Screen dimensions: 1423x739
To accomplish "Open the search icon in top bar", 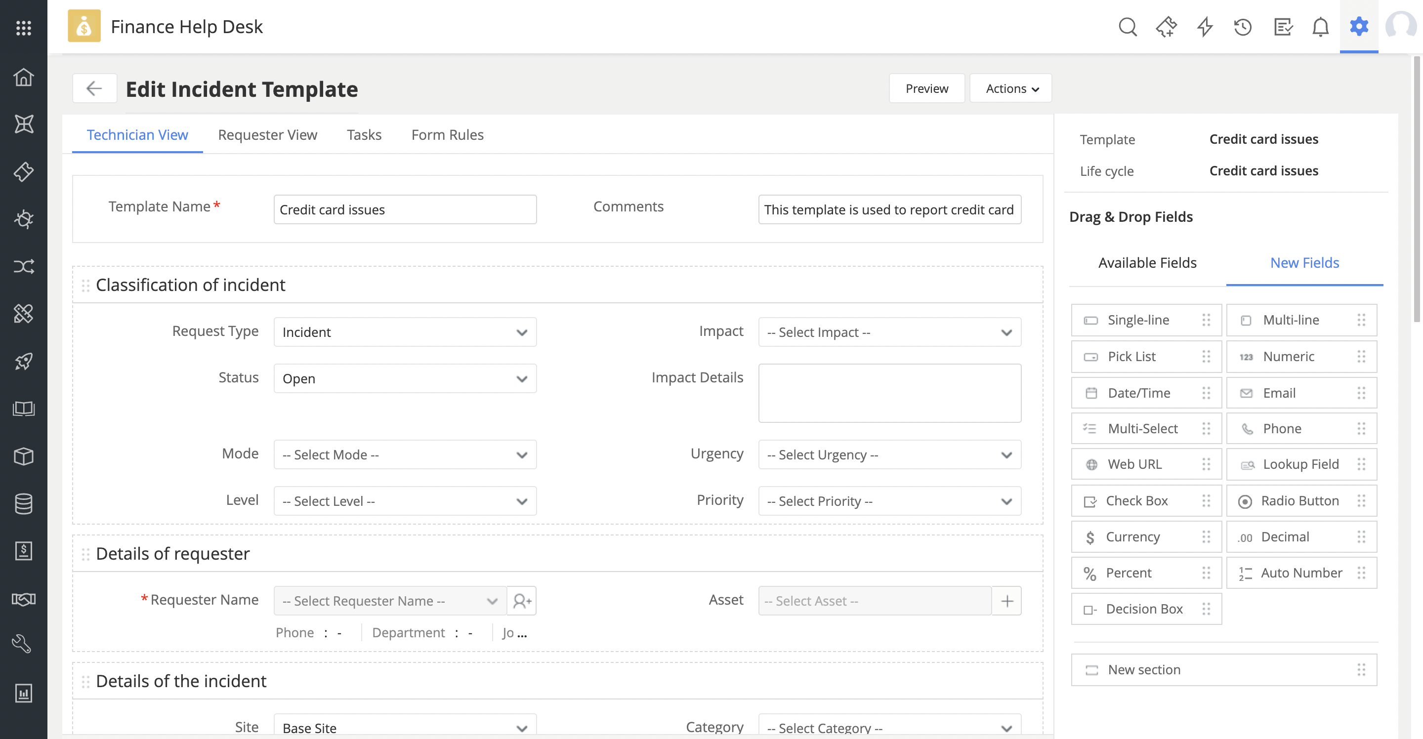I will 1128,27.
